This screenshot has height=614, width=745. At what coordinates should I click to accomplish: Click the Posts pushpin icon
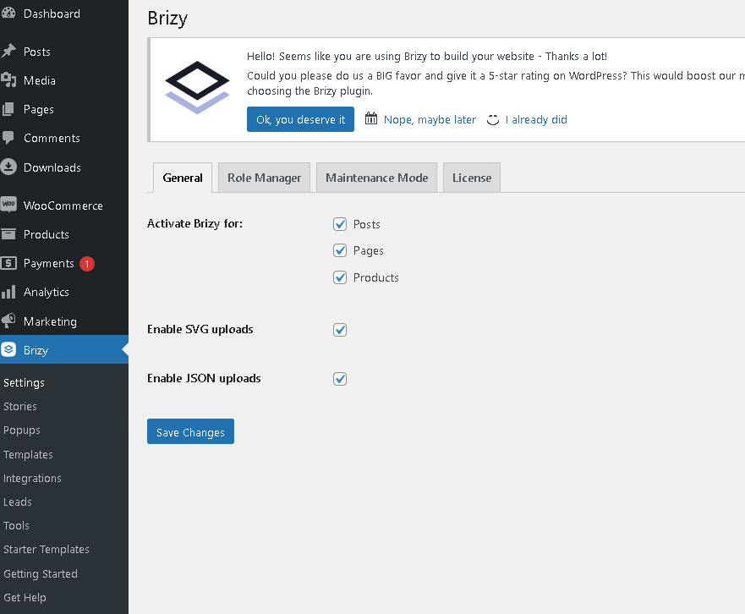(x=8, y=52)
